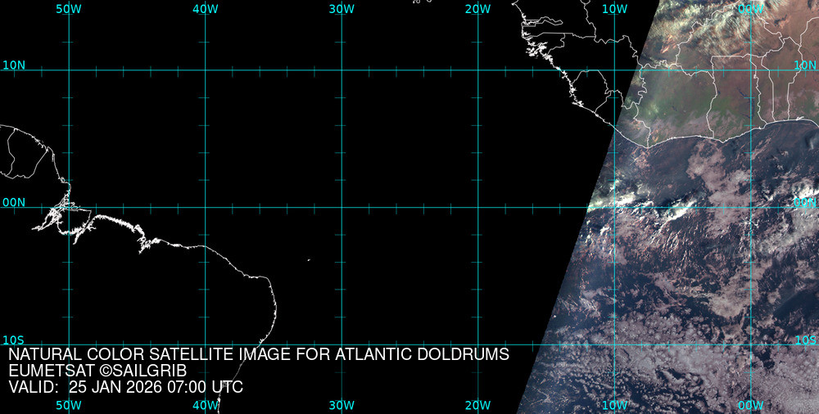Click the 30W label at bottom edge
Image resolution: width=819 pixels, height=414 pixels.
pos(342,405)
